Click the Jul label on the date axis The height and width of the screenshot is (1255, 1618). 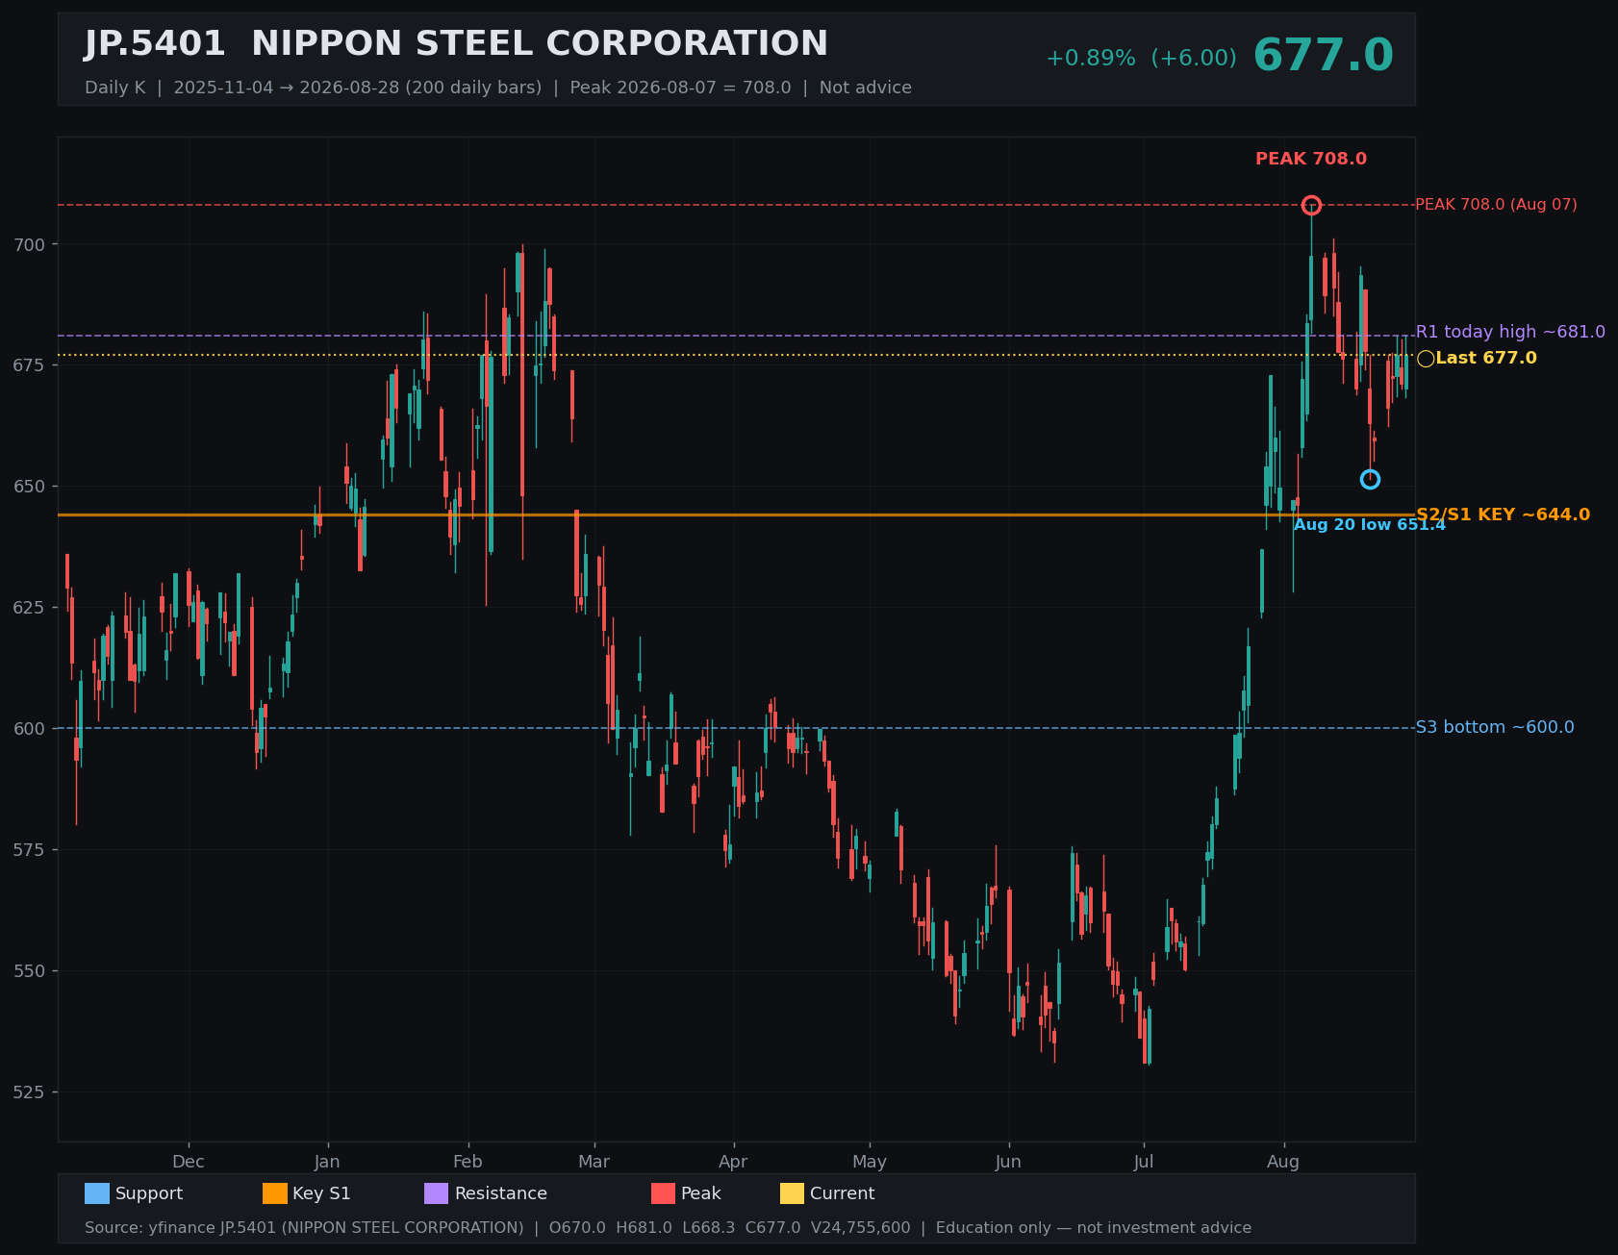point(1144,1162)
